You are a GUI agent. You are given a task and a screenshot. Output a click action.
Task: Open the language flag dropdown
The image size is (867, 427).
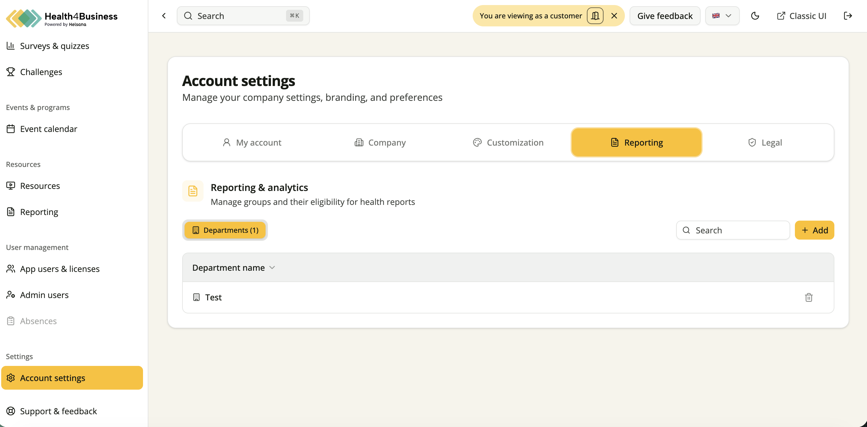click(x=722, y=16)
